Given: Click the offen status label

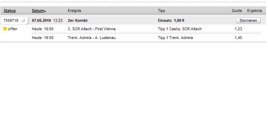Looking at the screenshot, I should 13,29.
